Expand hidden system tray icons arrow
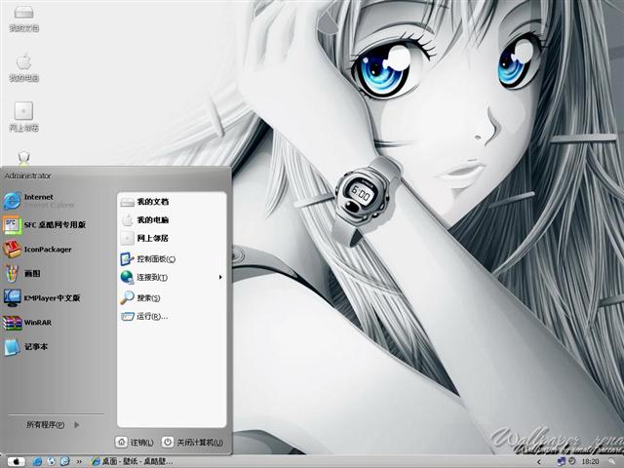624x468 pixels. (x=539, y=462)
